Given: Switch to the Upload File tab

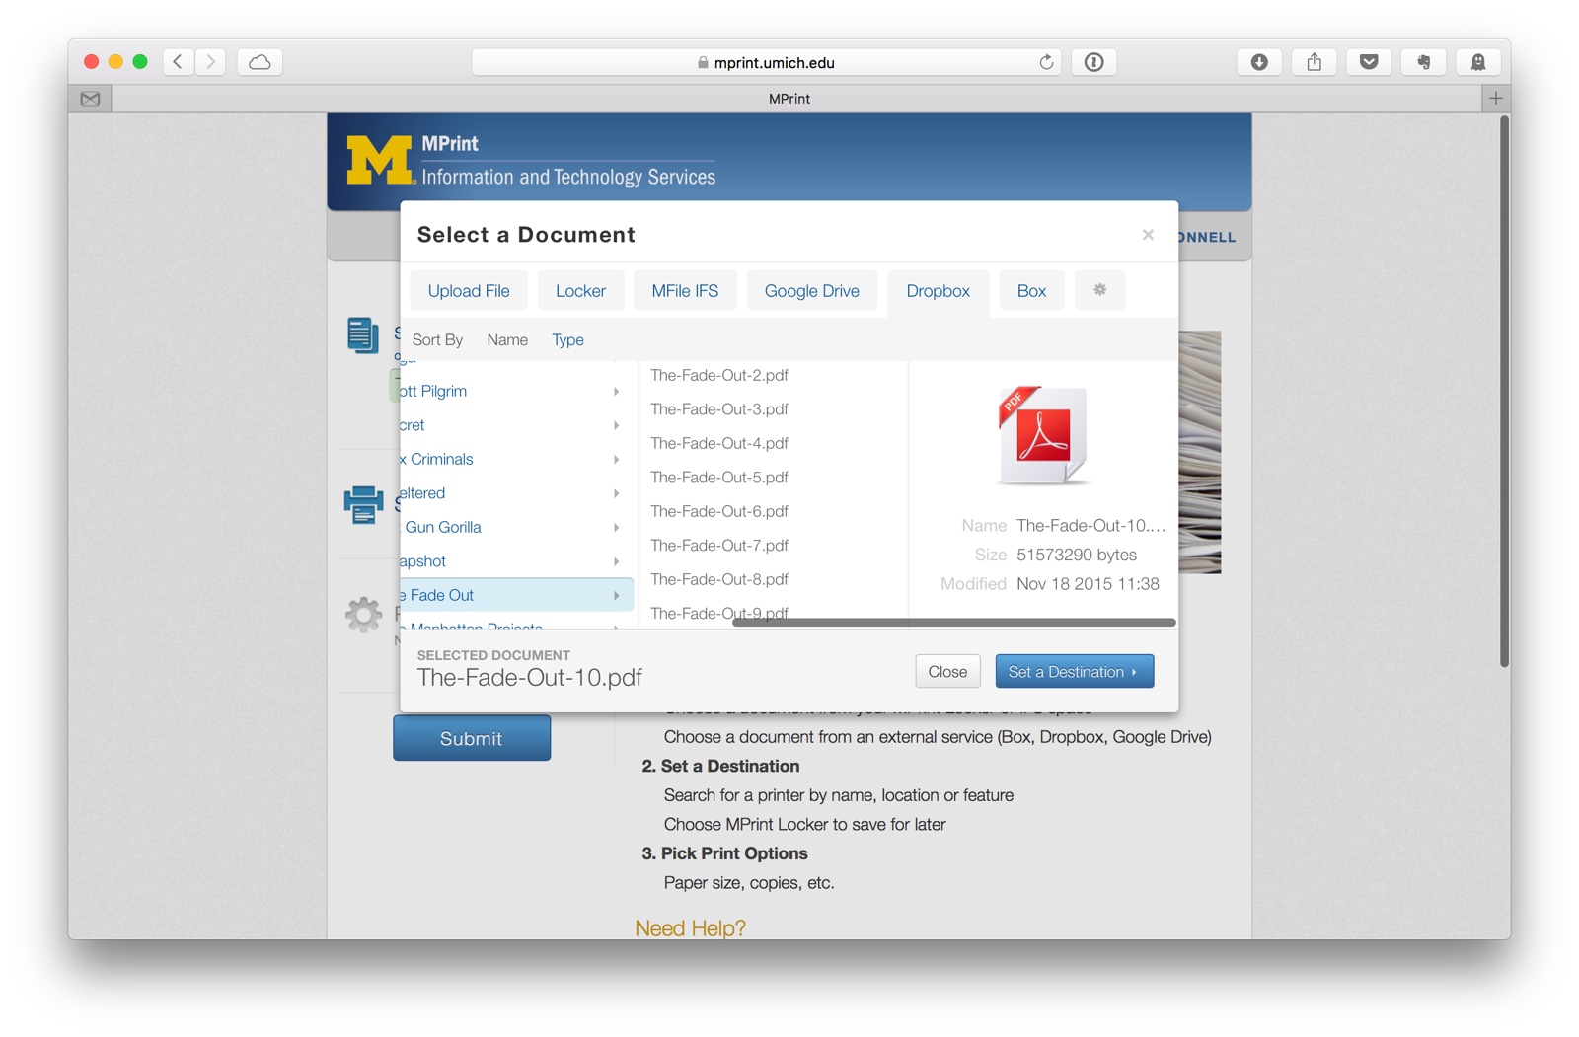Looking at the screenshot, I should pos(469,291).
